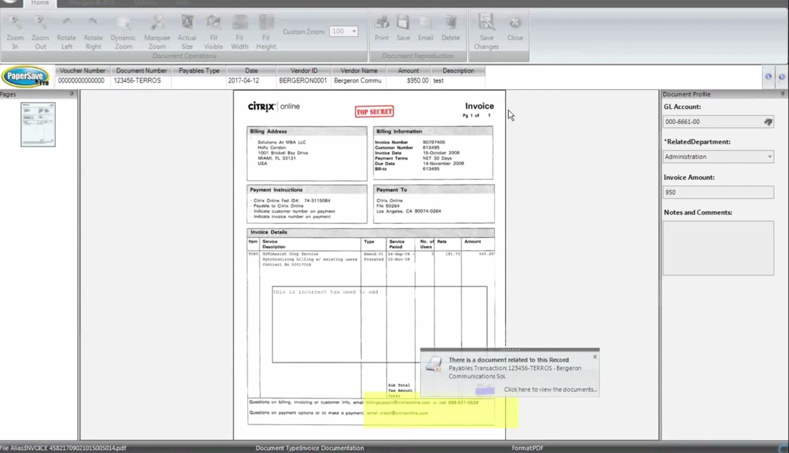Choose the Fit Visible view

pyautogui.click(x=213, y=32)
